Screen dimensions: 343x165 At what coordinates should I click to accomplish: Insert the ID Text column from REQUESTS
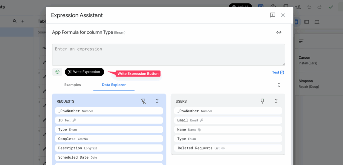109,120
